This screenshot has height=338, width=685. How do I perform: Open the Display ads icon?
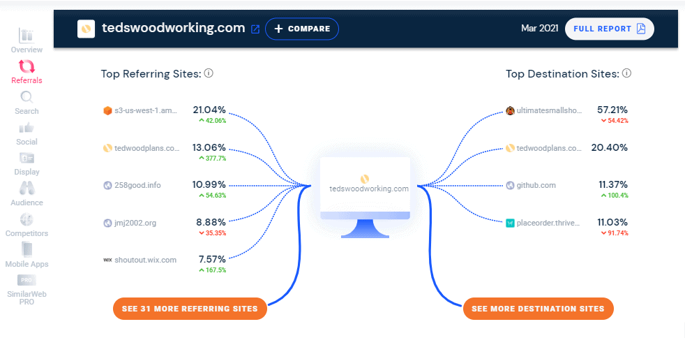(27, 159)
